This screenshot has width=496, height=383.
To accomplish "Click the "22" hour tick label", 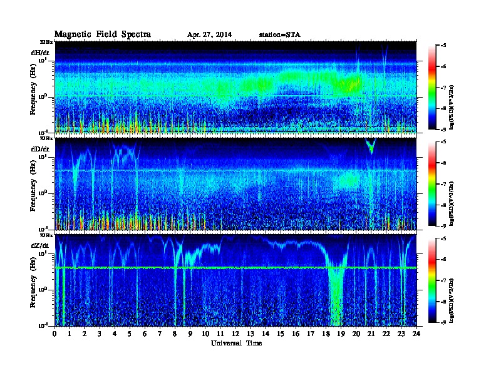I will (386, 334).
